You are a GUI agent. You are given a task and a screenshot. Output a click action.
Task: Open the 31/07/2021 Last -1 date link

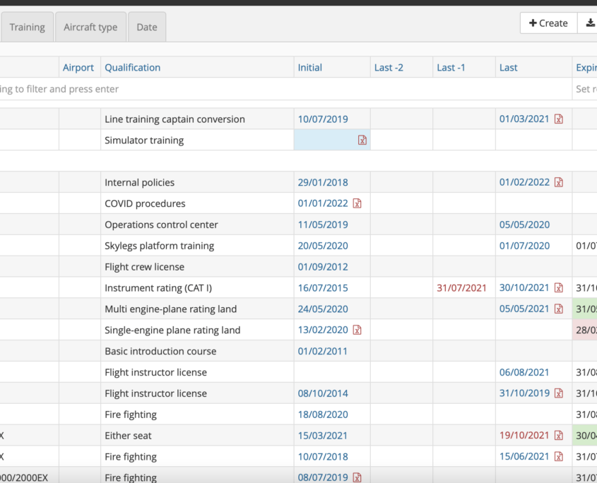[x=461, y=288]
